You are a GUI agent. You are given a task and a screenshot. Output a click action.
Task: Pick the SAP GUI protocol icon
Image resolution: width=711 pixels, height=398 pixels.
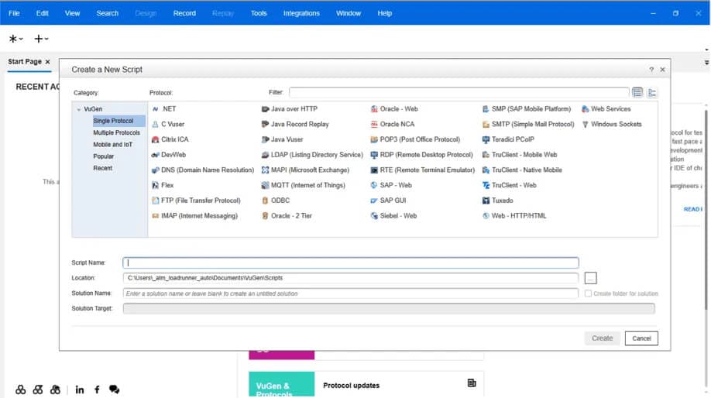(374, 201)
